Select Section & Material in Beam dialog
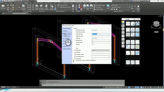The image size is (164, 92). 67,28
